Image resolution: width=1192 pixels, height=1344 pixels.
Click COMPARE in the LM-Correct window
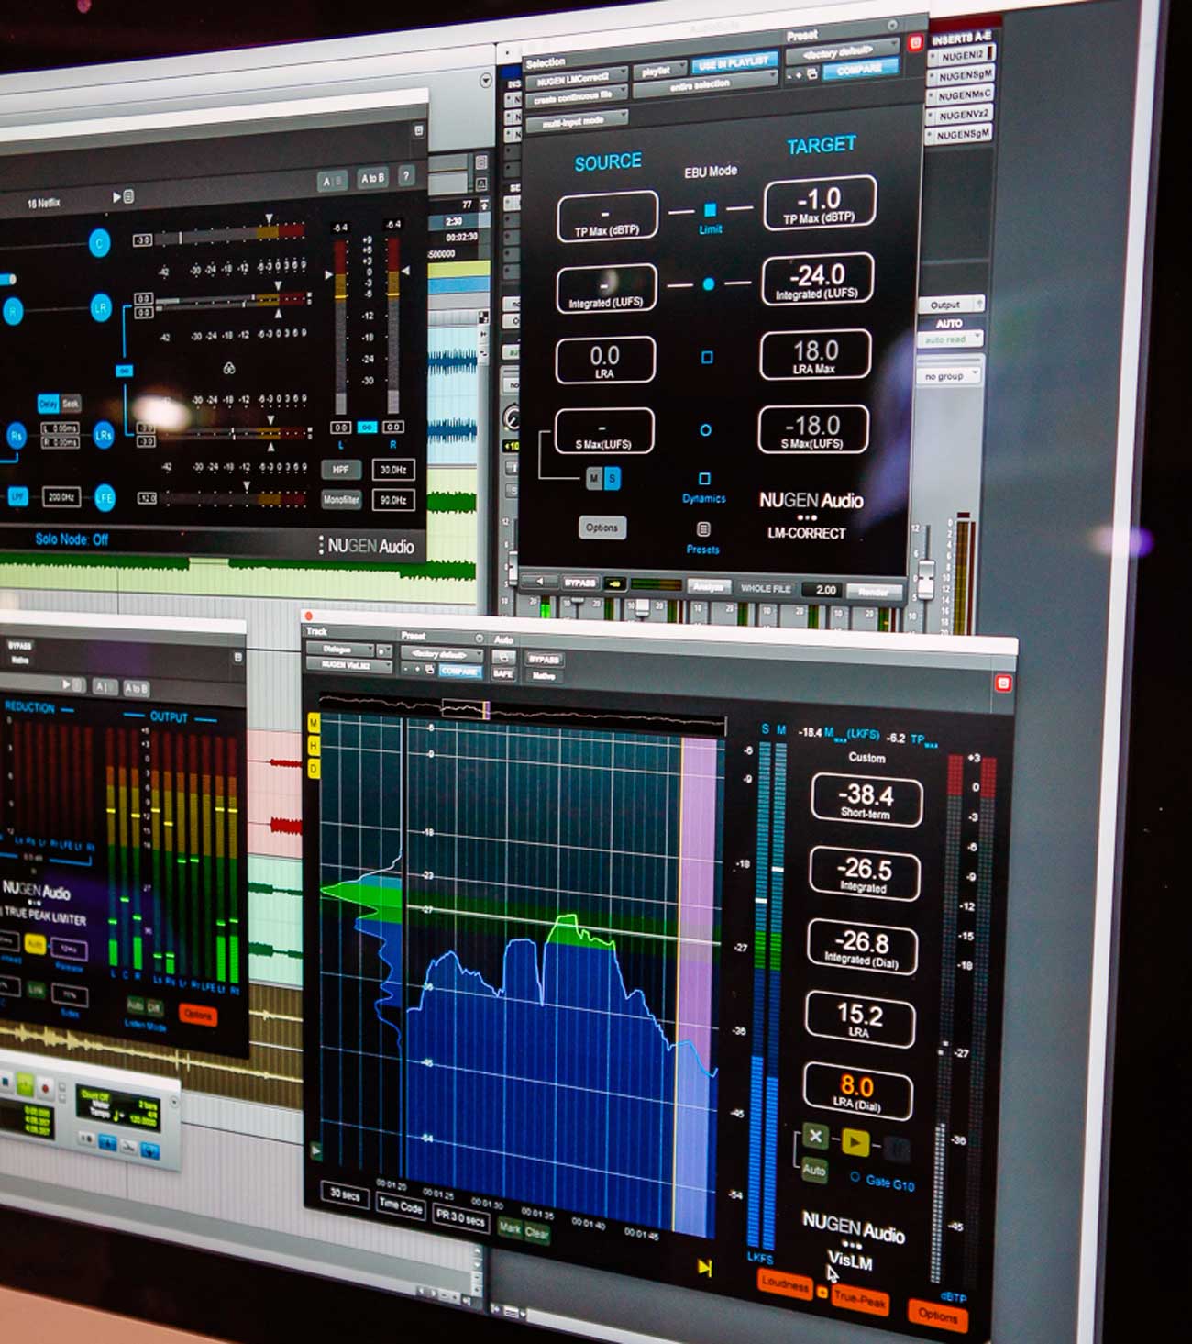tap(860, 69)
